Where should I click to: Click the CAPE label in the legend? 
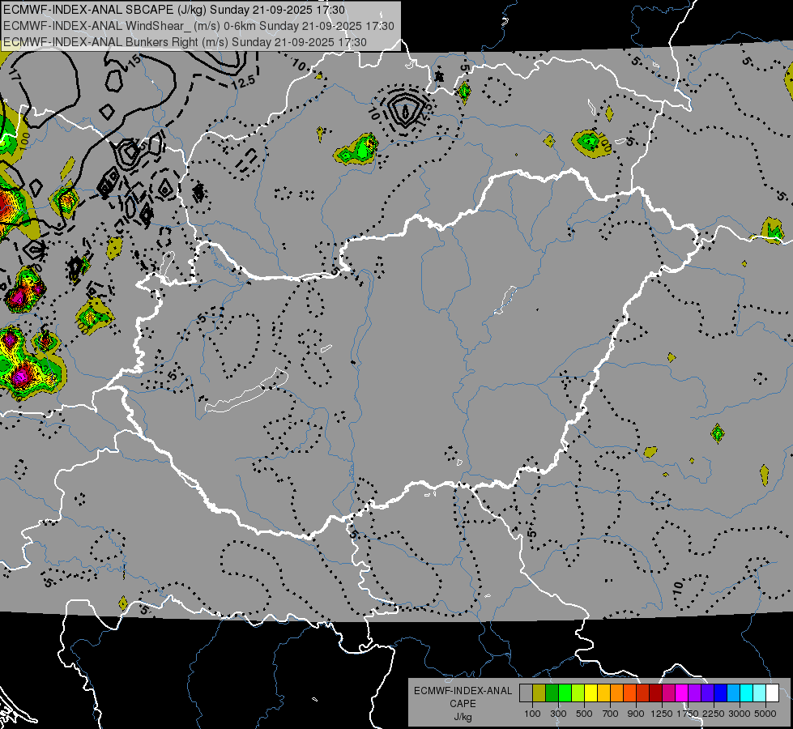click(x=463, y=704)
